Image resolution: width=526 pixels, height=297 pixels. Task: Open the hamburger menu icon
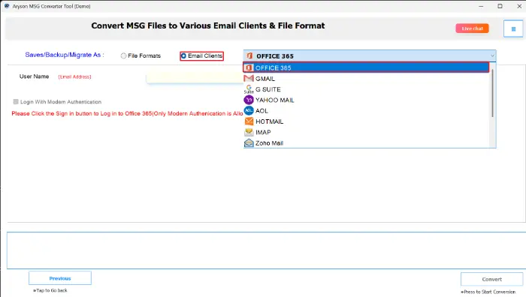(513, 28)
